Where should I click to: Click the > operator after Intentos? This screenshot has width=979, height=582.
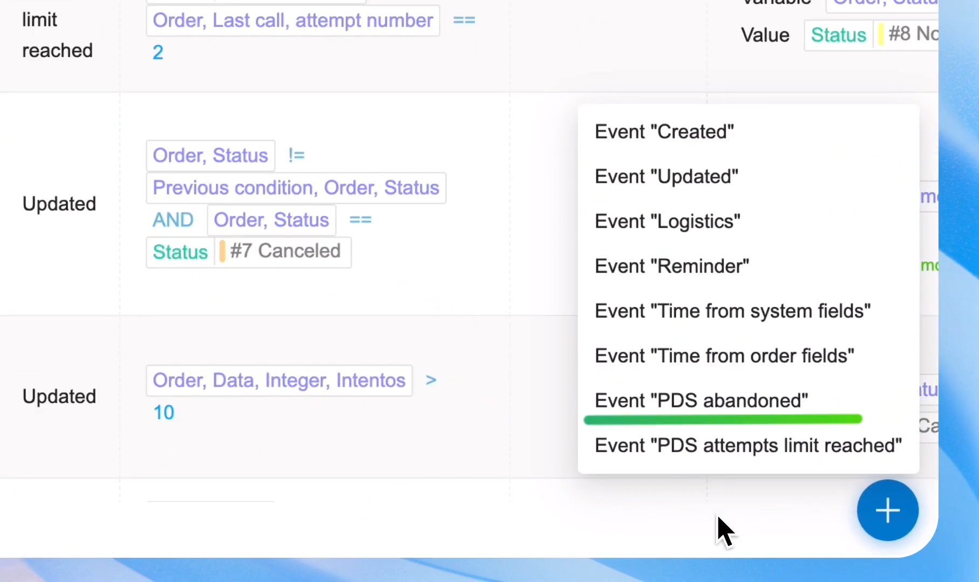pos(431,380)
